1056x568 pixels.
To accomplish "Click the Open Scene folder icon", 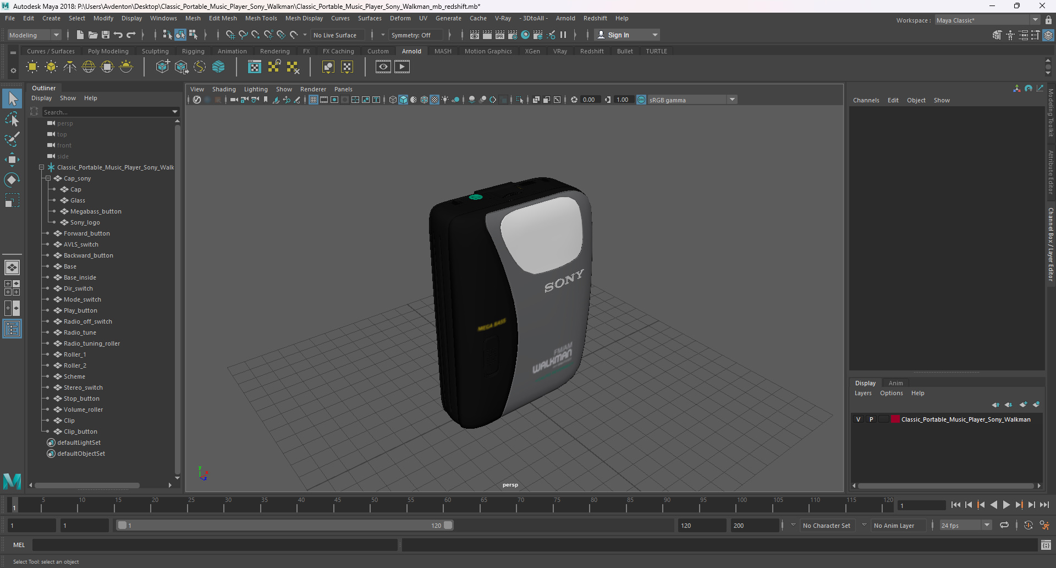I will (x=93, y=35).
